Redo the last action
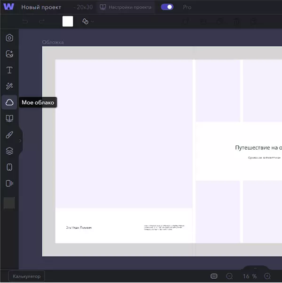Screen dimensions: 282x283 pyautogui.click(x=42, y=22)
